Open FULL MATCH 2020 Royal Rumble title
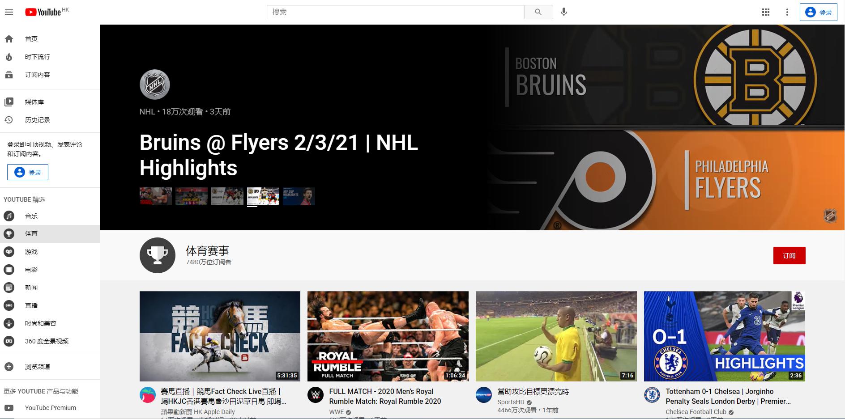This screenshot has width=845, height=419. pos(385,396)
